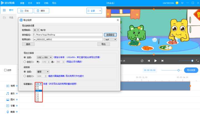
Task: Open the 全部 filter dropdown
Action: (x=94, y=11)
